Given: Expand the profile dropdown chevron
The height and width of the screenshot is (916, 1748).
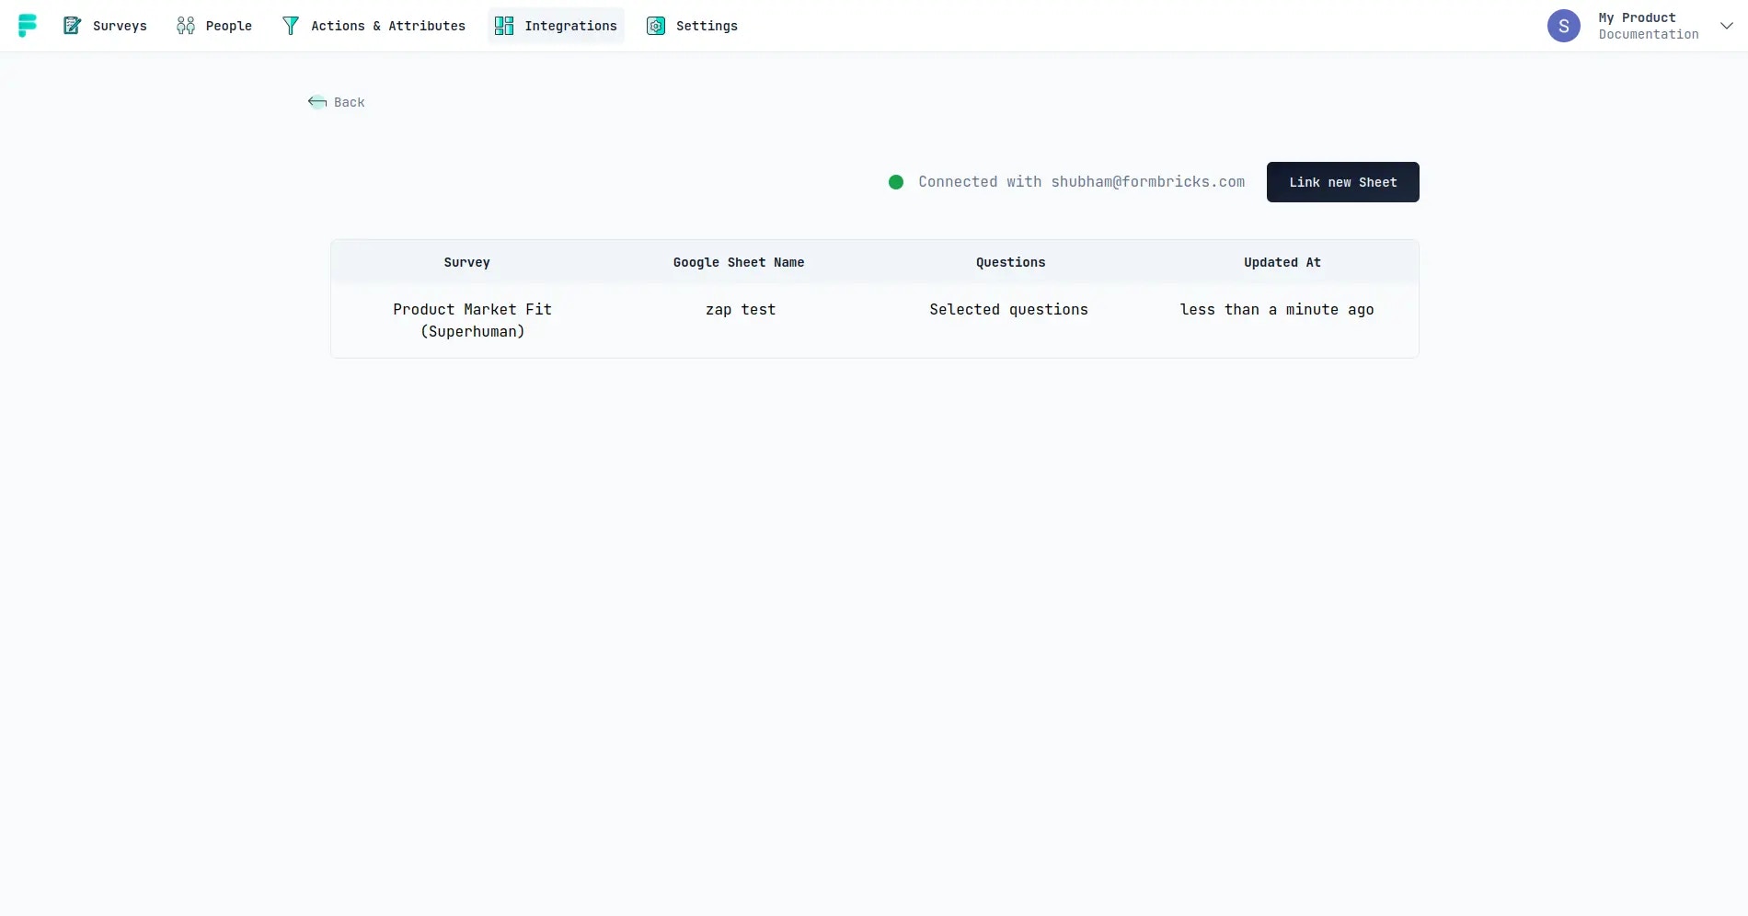Looking at the screenshot, I should point(1727,26).
